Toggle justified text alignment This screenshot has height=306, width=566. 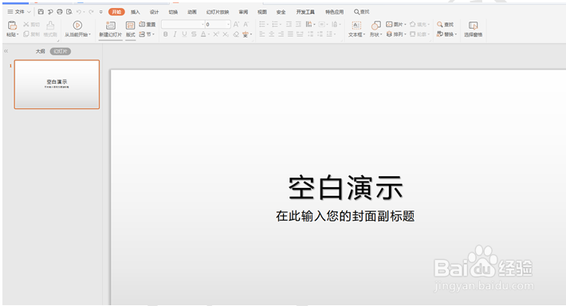click(290, 34)
